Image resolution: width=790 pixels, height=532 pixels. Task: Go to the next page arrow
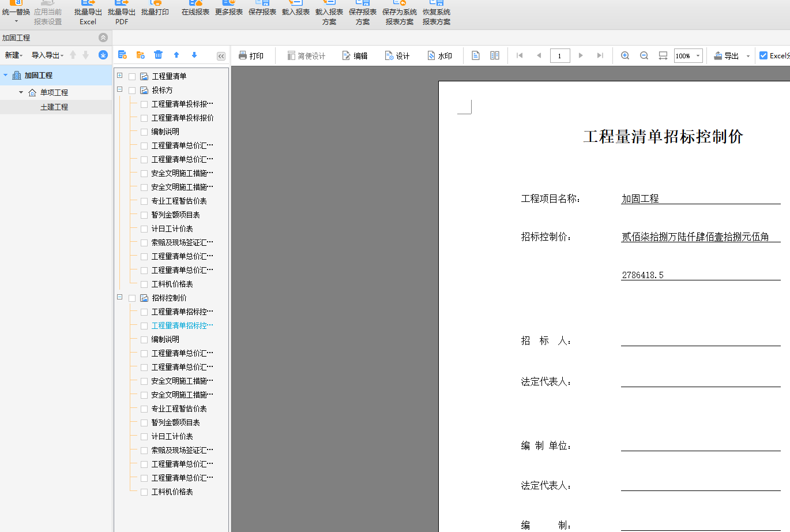[x=581, y=55]
